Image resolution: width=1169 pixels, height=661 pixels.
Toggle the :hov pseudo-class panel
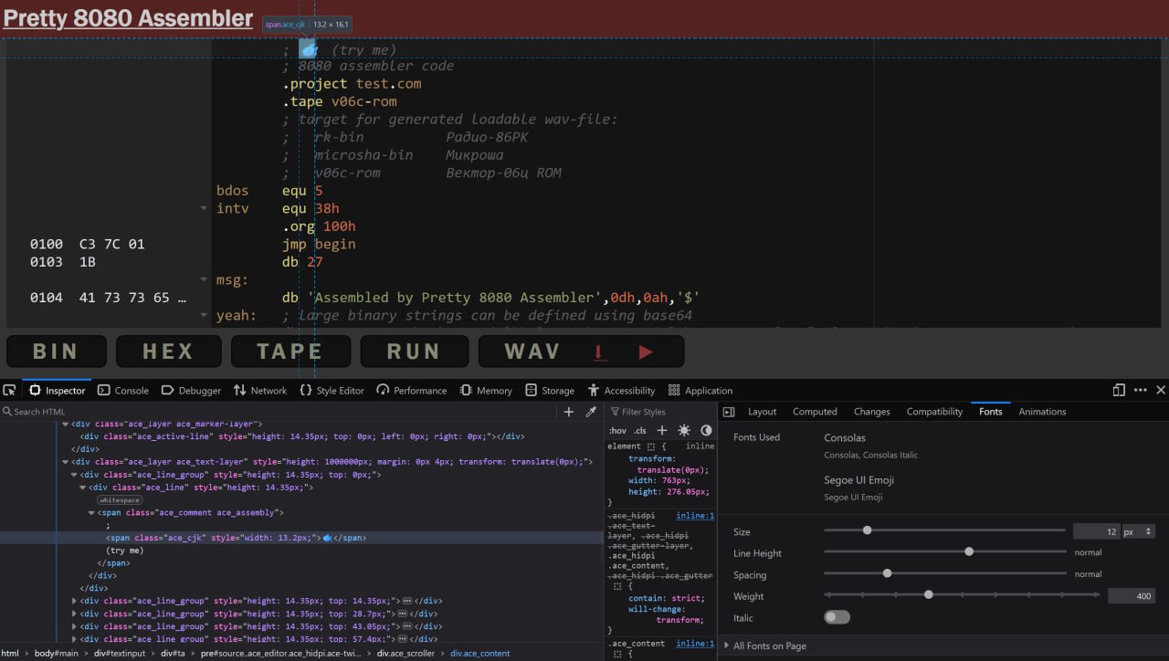point(618,430)
